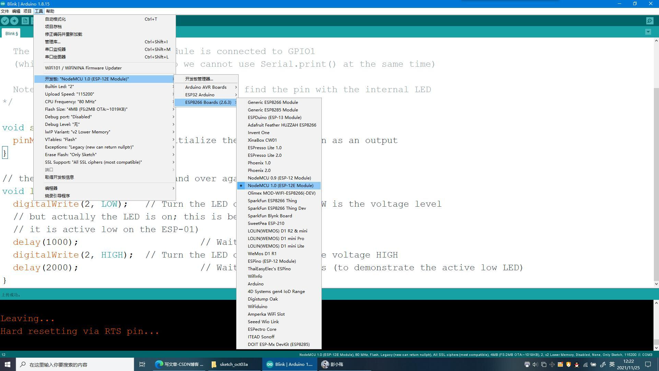Launch WiFi101 / WiFiNINA Firmware Updater

click(105, 68)
